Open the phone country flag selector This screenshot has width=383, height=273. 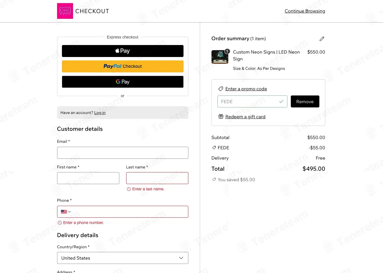(x=66, y=212)
